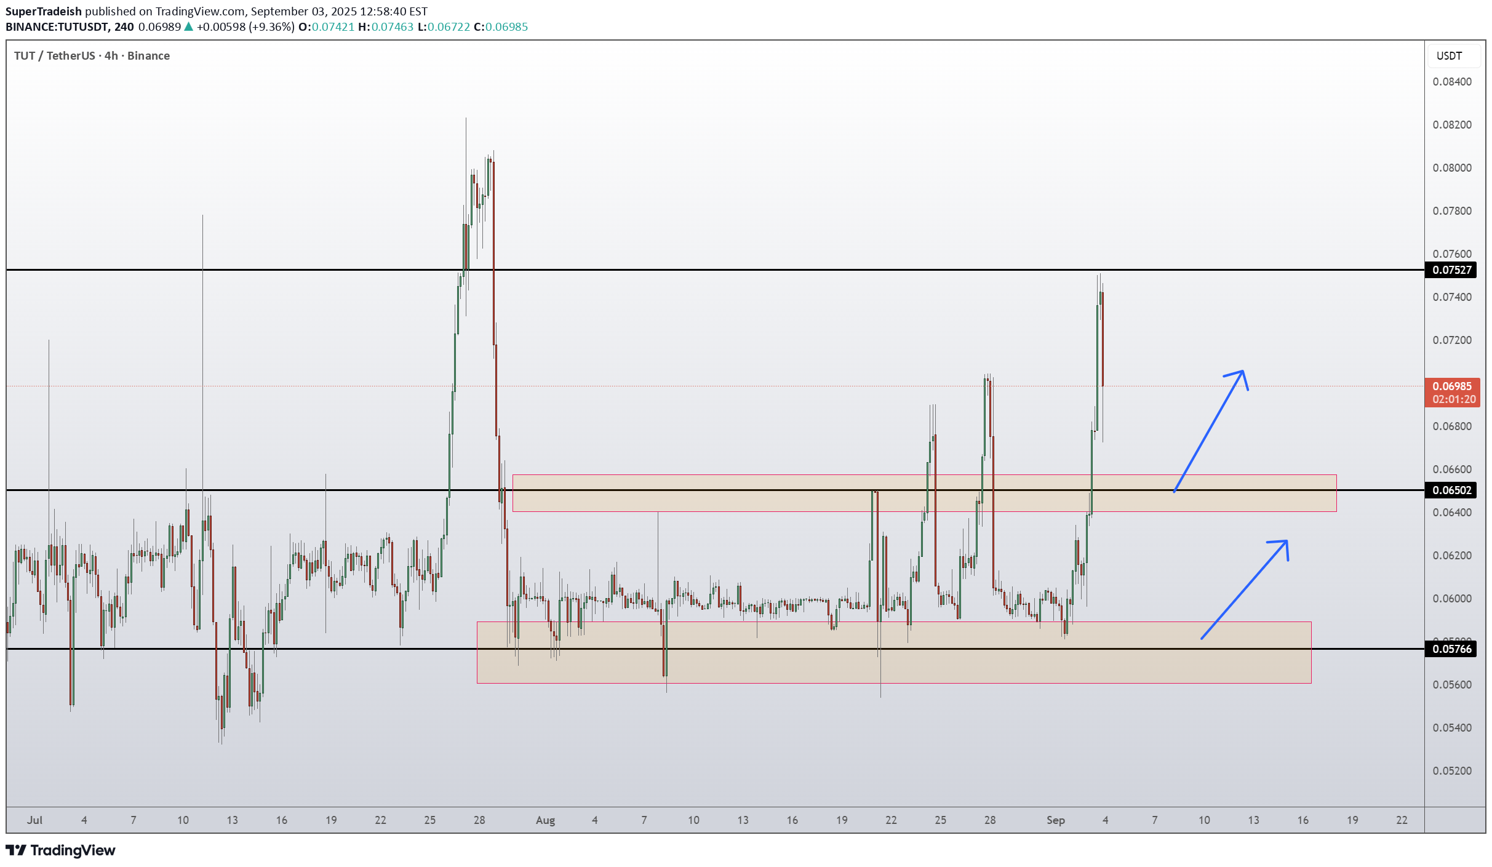Click the 0.05400 price axis label
Image resolution: width=1492 pixels, height=867 pixels.
click(1452, 727)
